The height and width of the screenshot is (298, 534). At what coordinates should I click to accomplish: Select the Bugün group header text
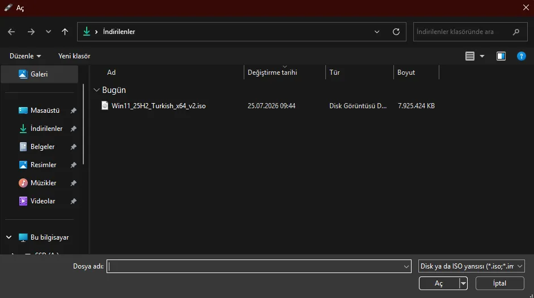point(114,90)
